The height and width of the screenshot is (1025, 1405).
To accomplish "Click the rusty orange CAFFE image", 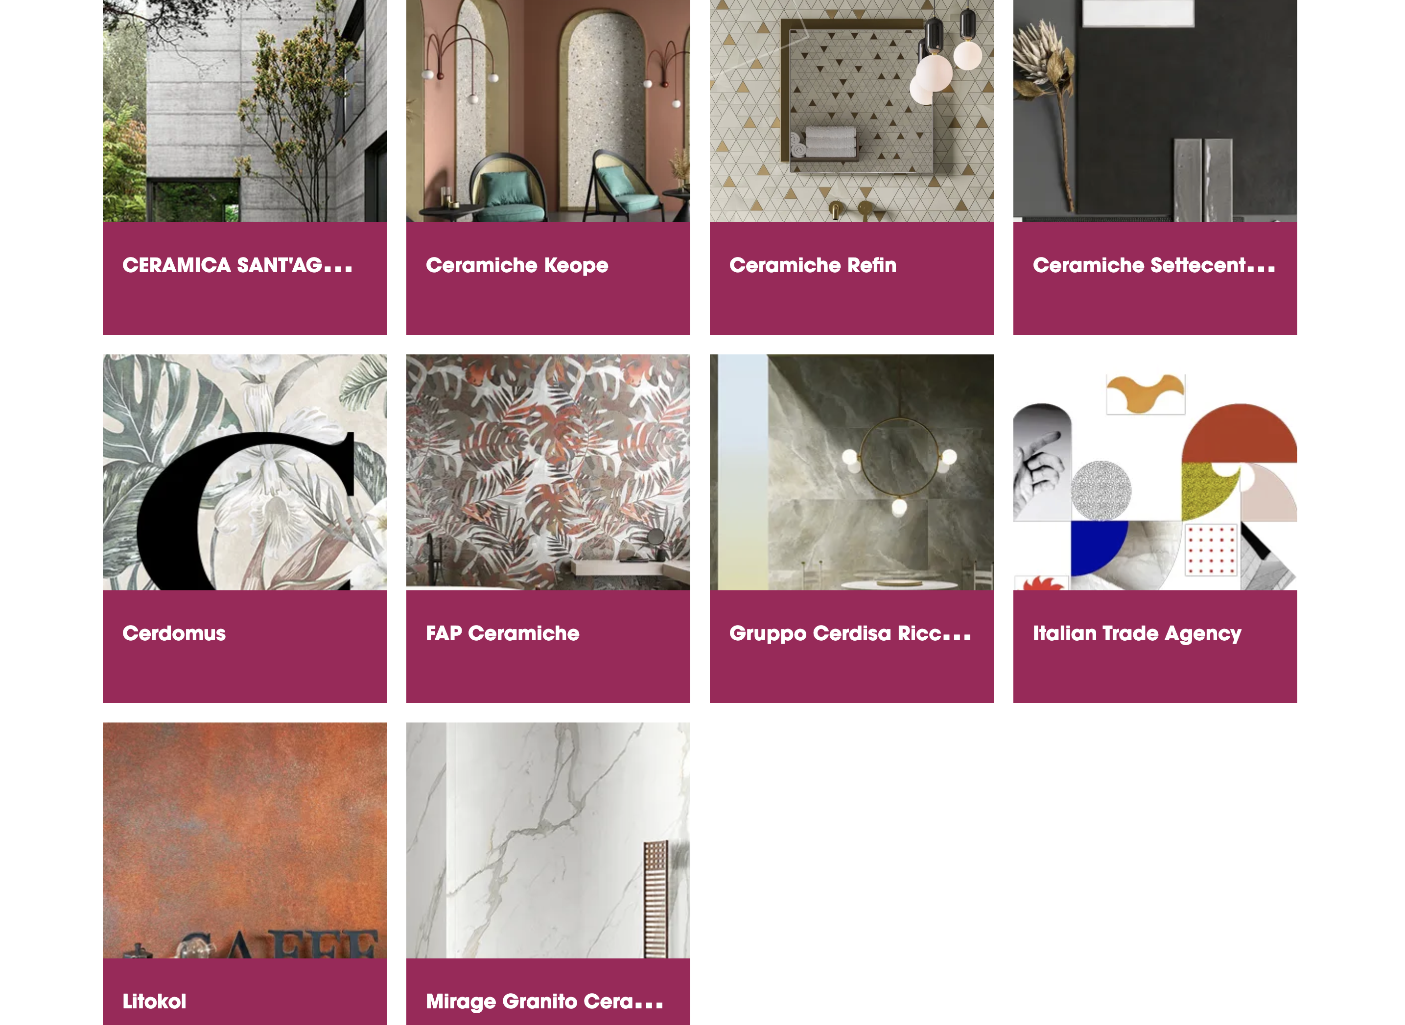I will pos(244,840).
